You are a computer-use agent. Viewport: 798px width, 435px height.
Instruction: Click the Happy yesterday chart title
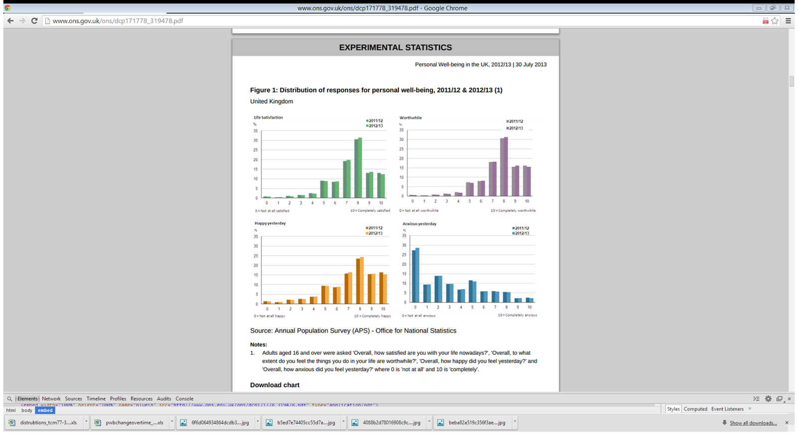tap(270, 223)
